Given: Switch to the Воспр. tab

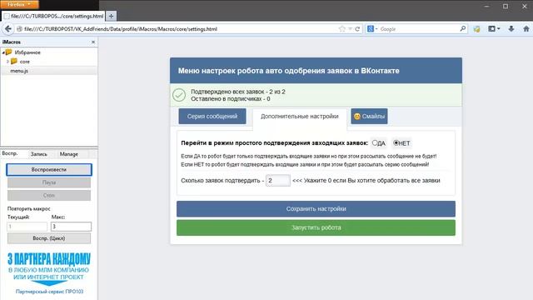Looking at the screenshot, I should coord(10,153).
